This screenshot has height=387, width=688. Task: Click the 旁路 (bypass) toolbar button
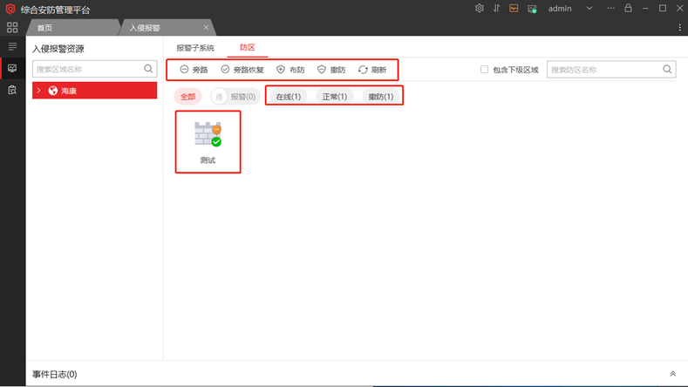(194, 70)
